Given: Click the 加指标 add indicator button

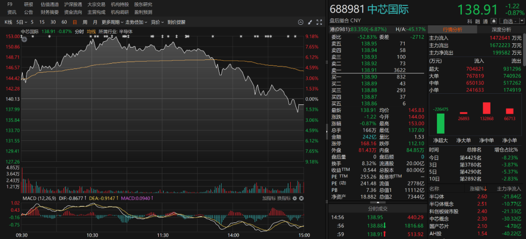Looking at the screenshot, I should pos(269,199).
